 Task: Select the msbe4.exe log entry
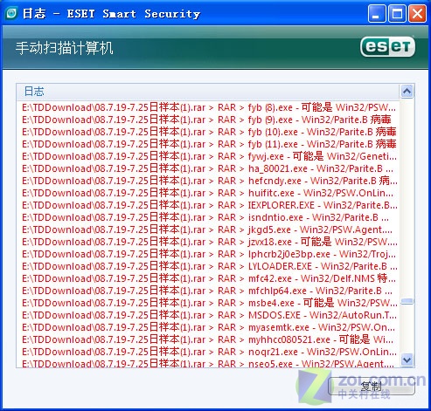(209, 303)
